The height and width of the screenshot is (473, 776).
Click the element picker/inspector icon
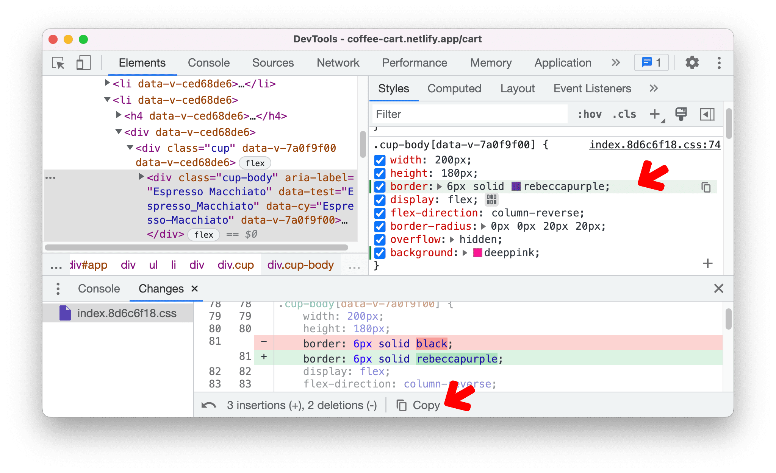pyautogui.click(x=58, y=62)
